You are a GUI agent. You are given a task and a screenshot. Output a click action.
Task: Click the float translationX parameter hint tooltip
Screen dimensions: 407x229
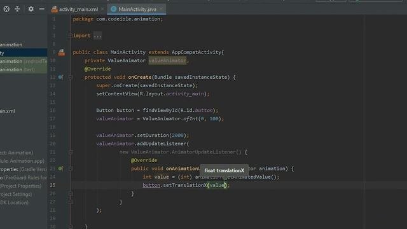(x=224, y=170)
